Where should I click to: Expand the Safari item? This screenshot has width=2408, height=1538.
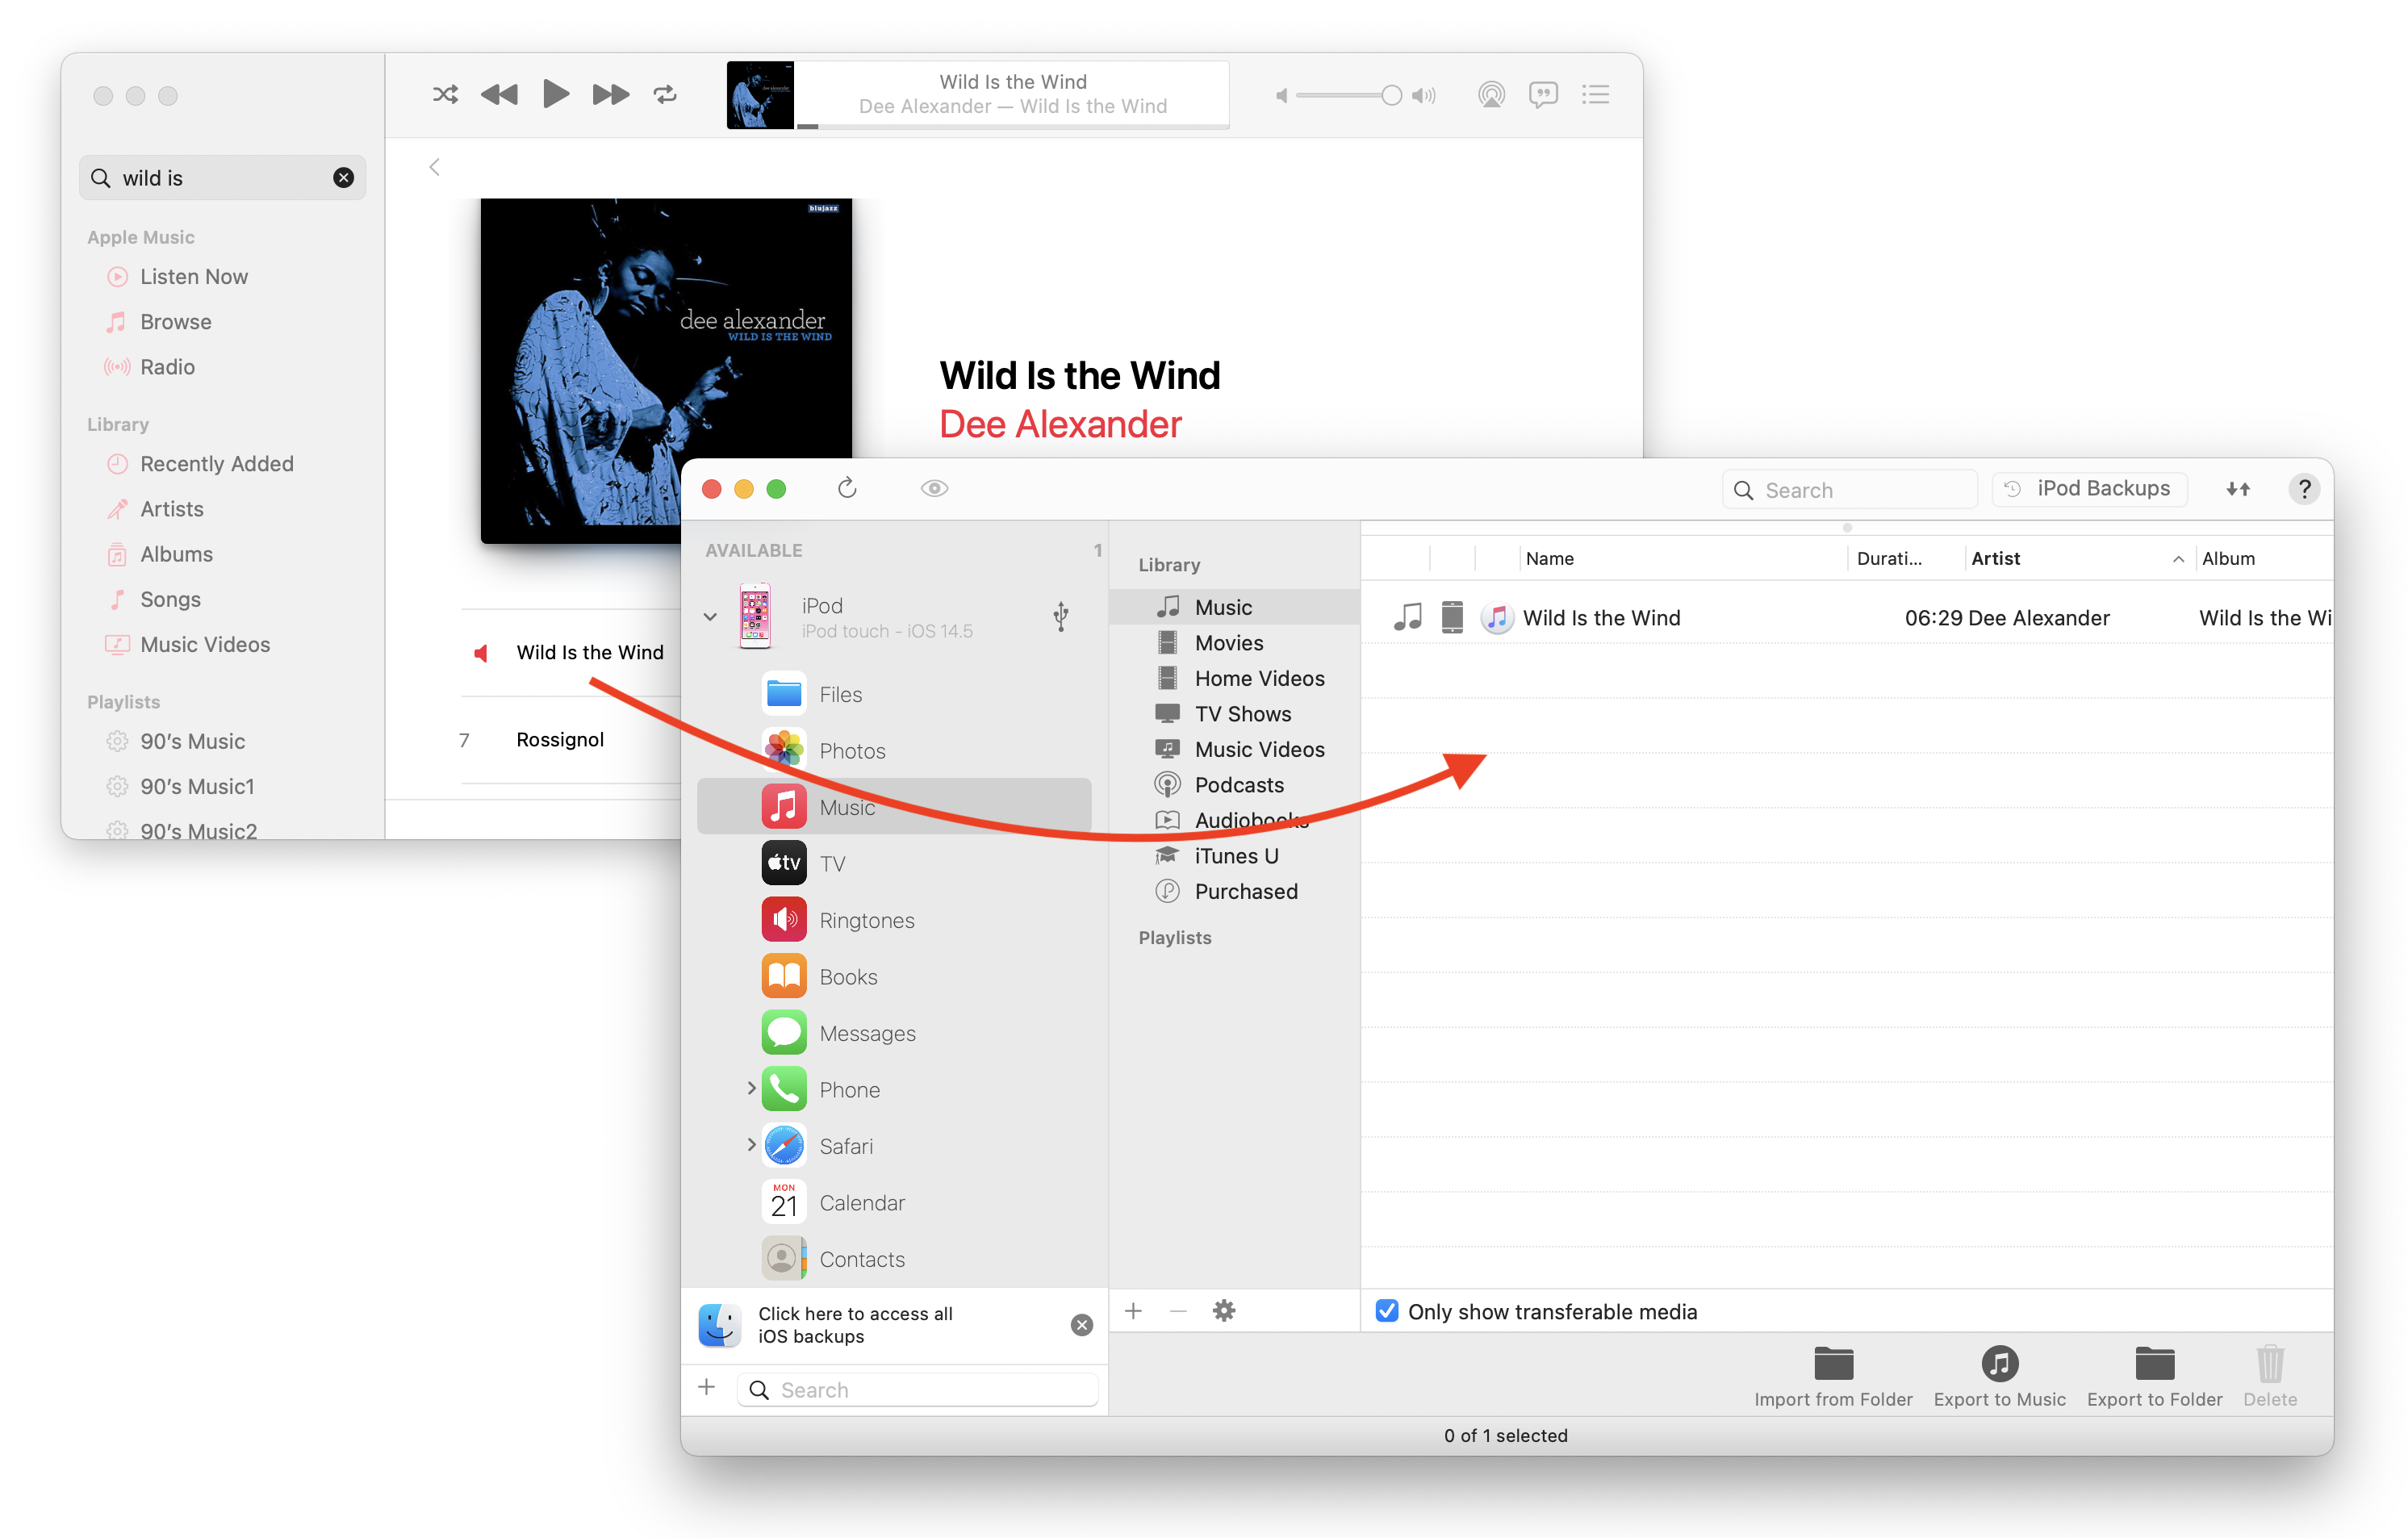pyautogui.click(x=751, y=1145)
